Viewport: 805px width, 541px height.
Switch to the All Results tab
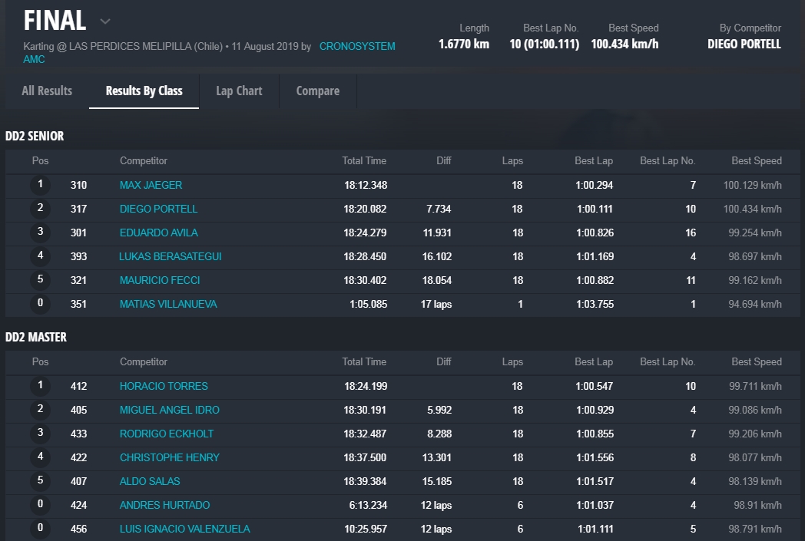point(47,91)
